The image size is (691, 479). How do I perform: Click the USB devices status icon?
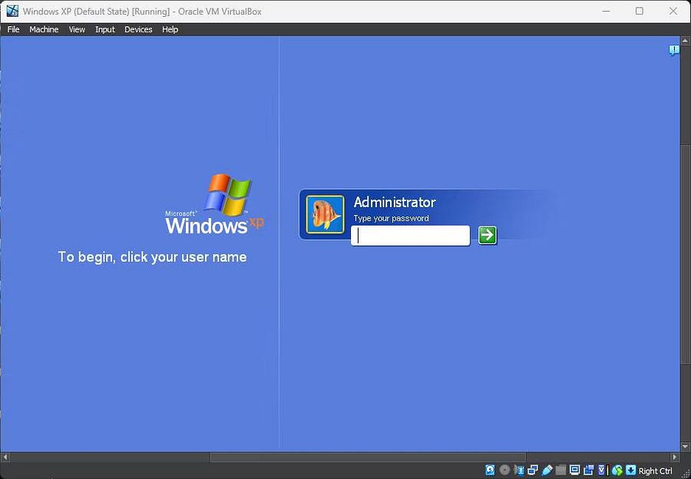coord(547,470)
